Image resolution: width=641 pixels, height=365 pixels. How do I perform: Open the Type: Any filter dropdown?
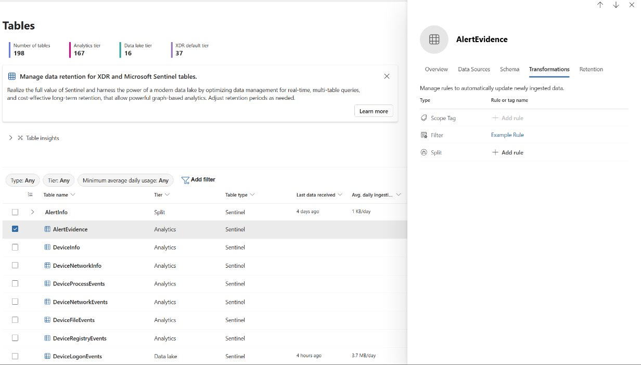23,180
